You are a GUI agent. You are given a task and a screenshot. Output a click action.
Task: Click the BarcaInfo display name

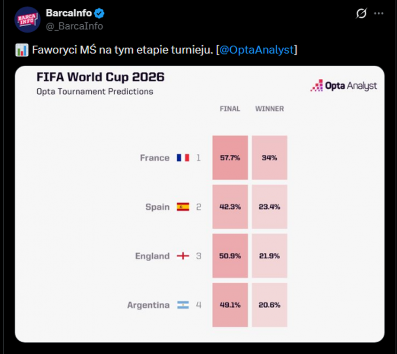coord(69,13)
